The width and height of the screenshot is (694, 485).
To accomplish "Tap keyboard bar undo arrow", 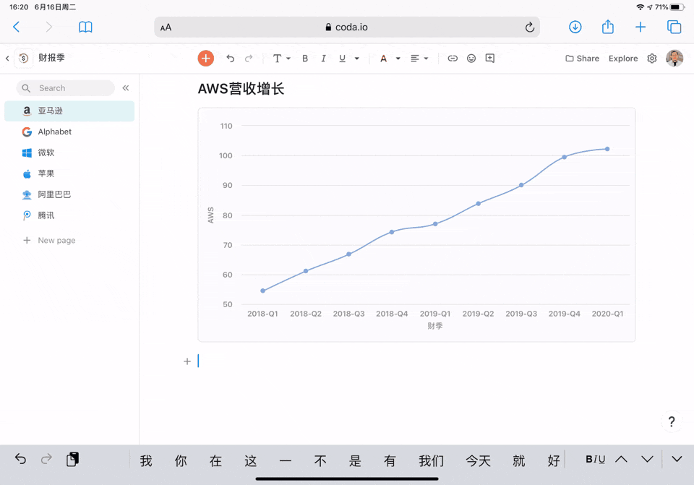I will point(20,459).
